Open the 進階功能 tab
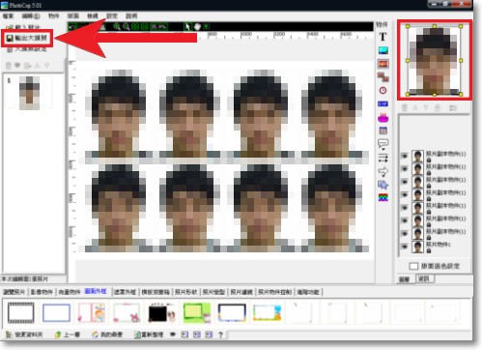The height and width of the screenshot is (350, 482). pyautogui.click(x=308, y=292)
